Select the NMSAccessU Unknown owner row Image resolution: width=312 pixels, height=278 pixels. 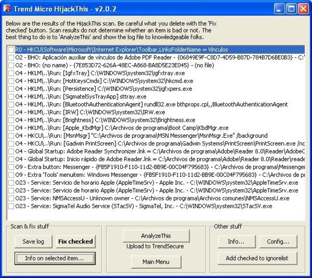tap(153, 198)
